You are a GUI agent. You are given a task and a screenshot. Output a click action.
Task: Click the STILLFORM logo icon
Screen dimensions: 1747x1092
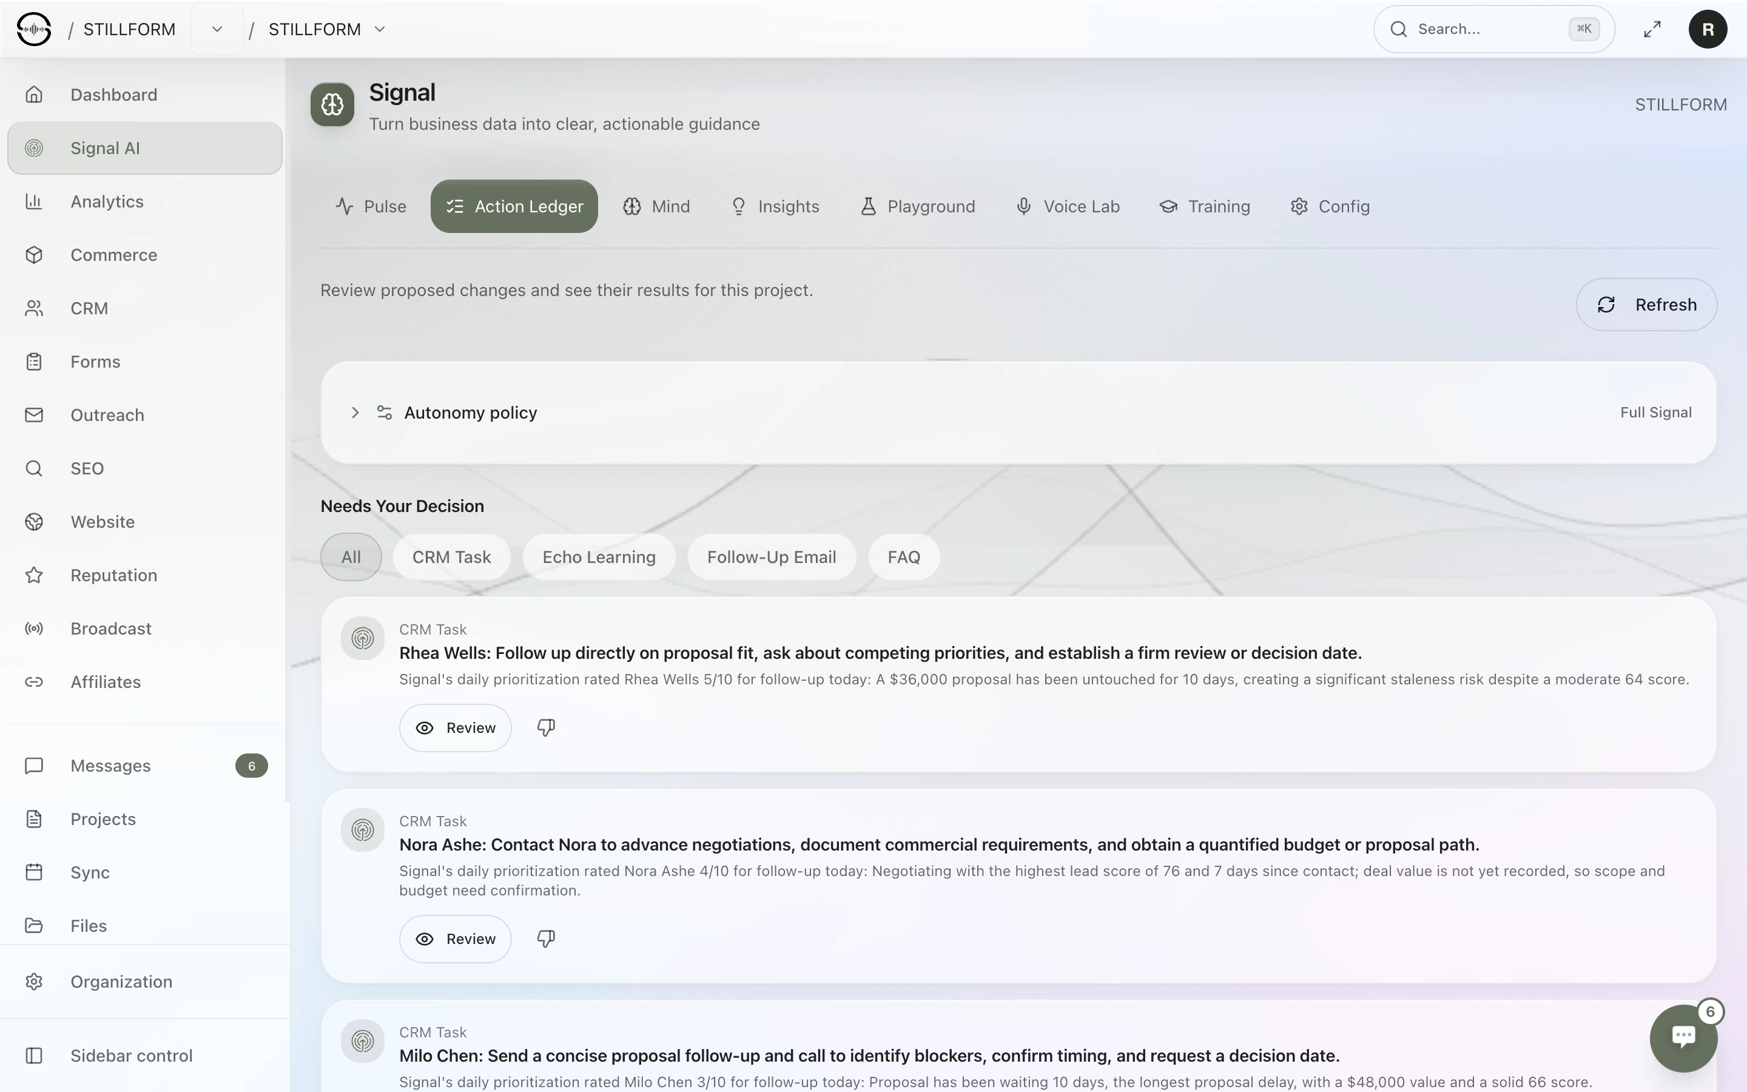click(34, 29)
